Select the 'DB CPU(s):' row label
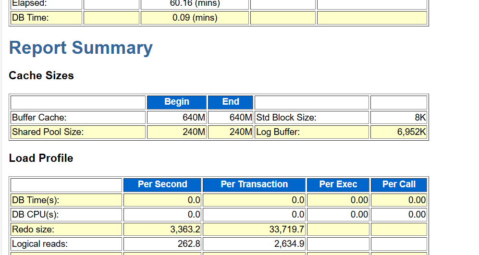The image size is (479, 255). [x=35, y=214]
